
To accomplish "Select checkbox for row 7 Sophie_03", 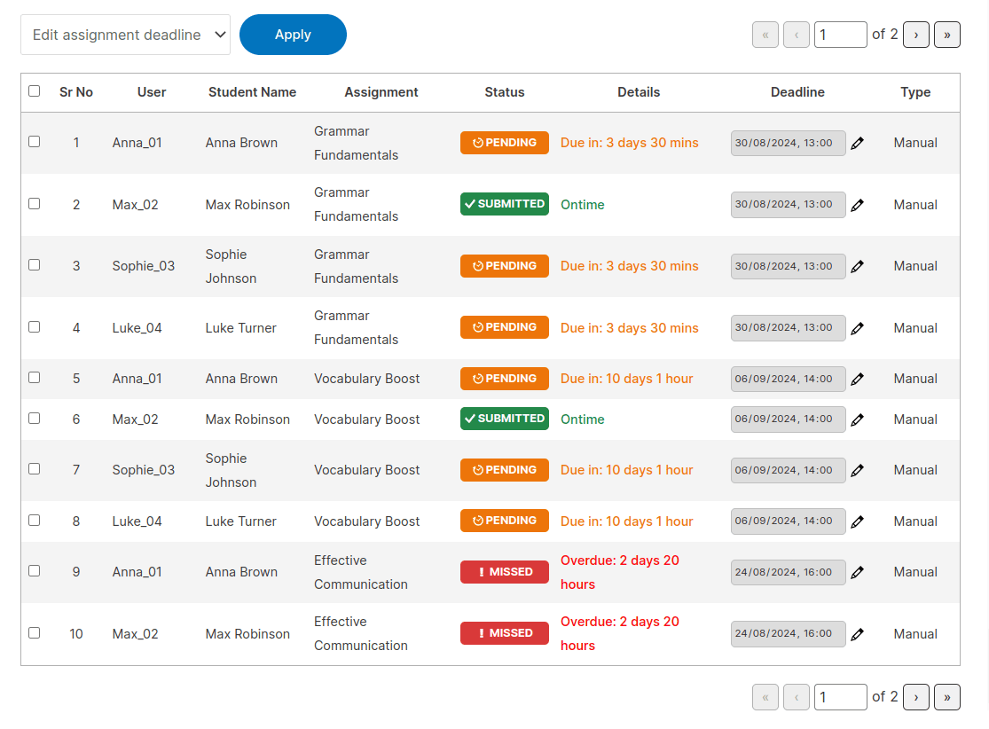I will (x=35, y=468).
